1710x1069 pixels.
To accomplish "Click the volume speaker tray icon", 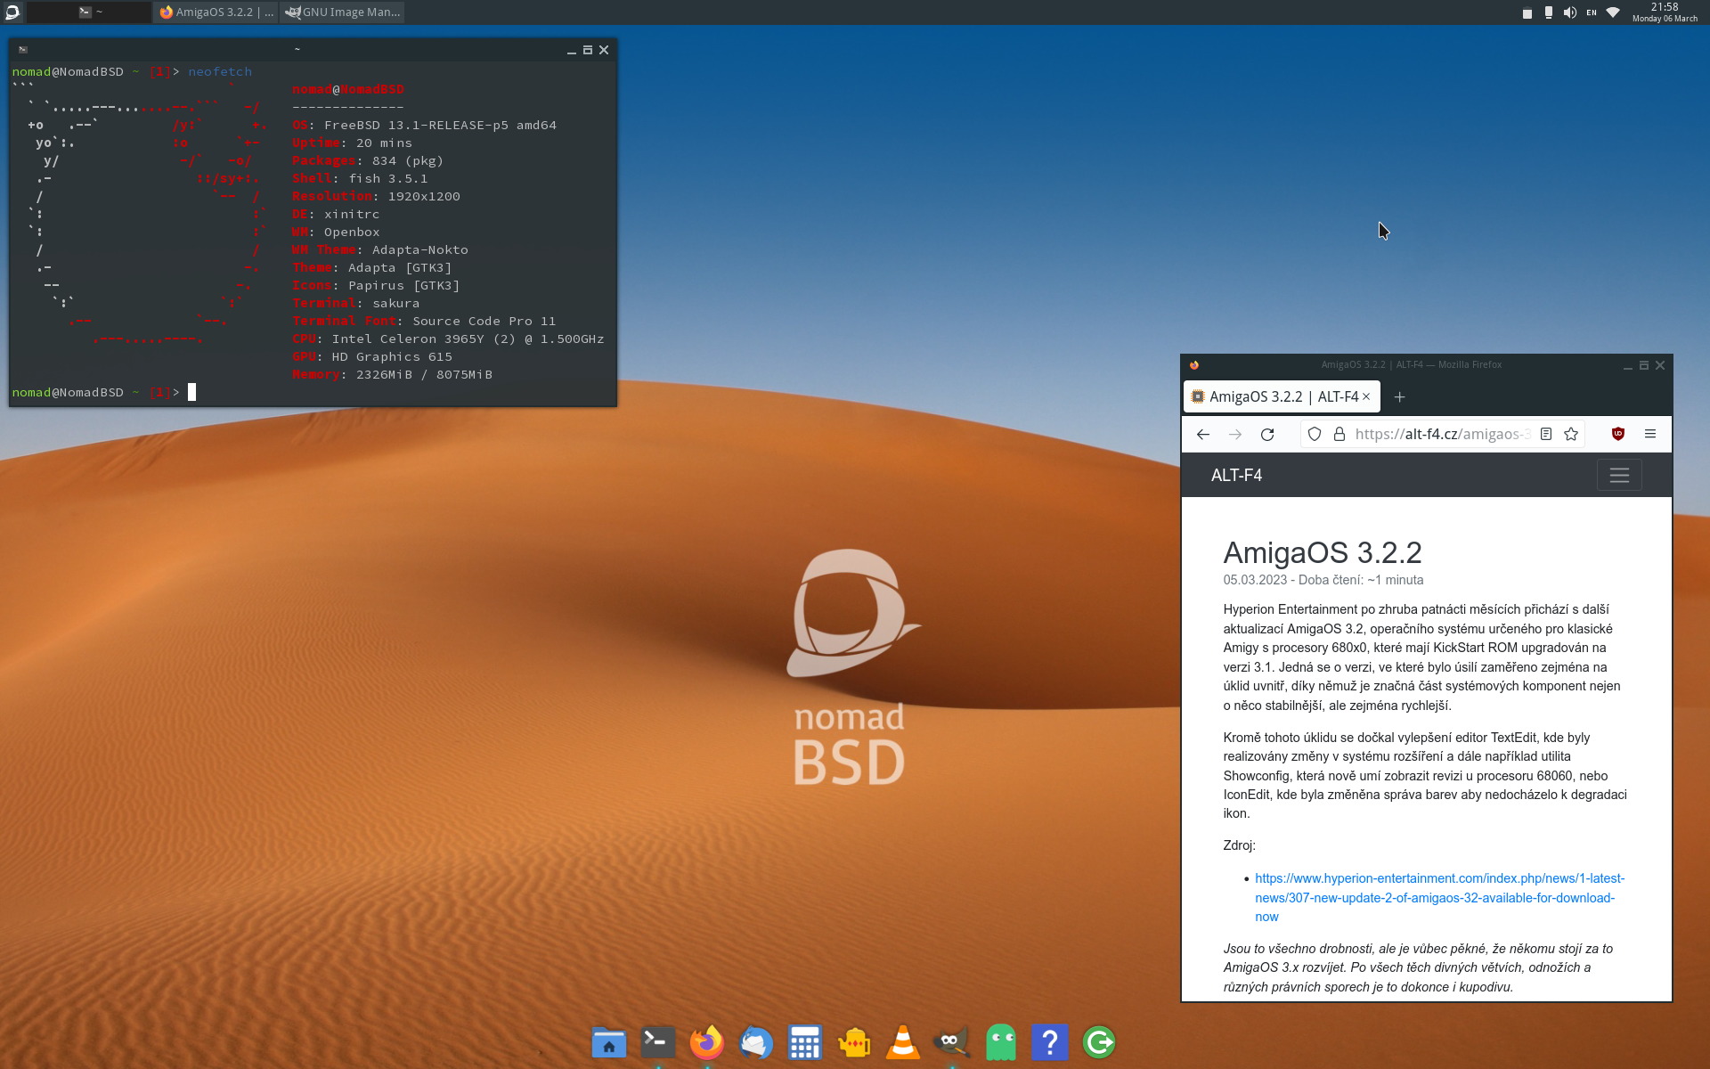I will coord(1569,12).
